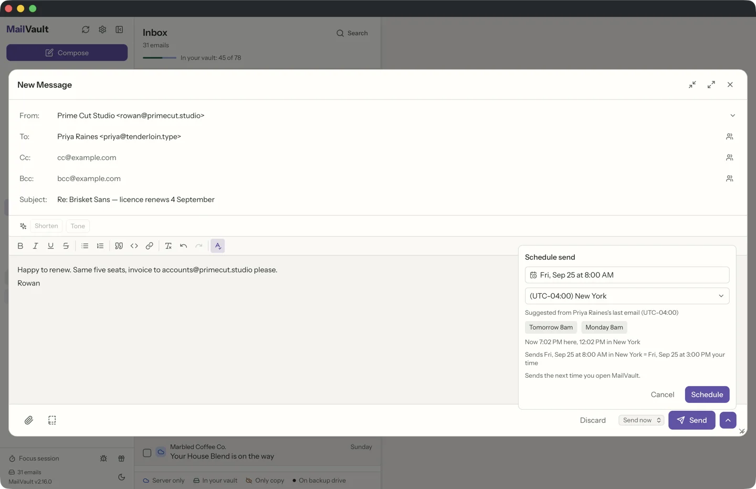Toggle bold formatting in the toolbar

coord(20,246)
